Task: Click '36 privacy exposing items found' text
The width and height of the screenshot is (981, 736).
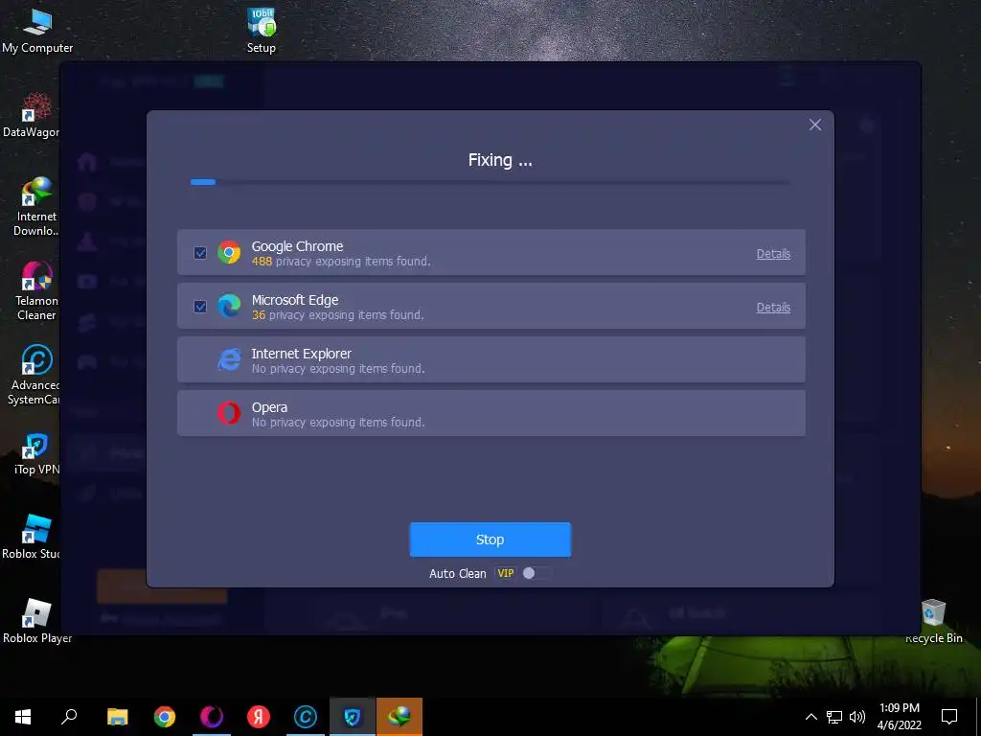Action: 338,315
